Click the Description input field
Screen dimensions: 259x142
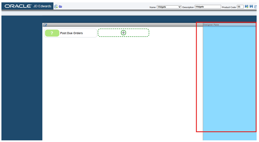[208, 7]
